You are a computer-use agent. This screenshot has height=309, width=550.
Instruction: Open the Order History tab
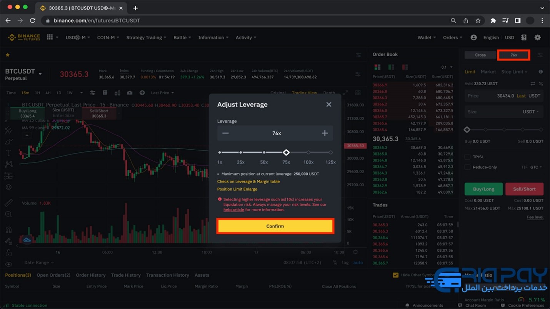(x=91, y=275)
